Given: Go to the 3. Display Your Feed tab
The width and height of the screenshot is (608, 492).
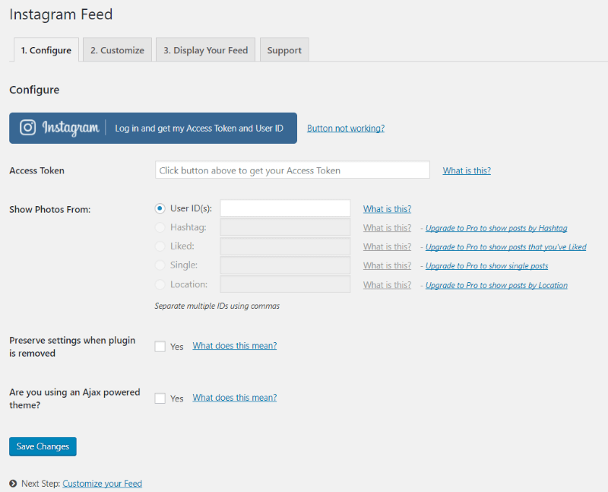Looking at the screenshot, I should click(206, 50).
